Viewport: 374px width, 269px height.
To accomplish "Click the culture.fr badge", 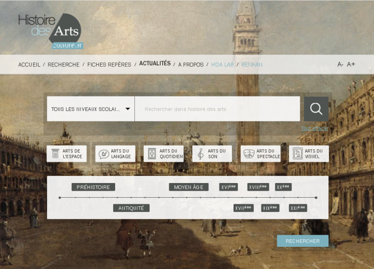I will coord(68,46).
